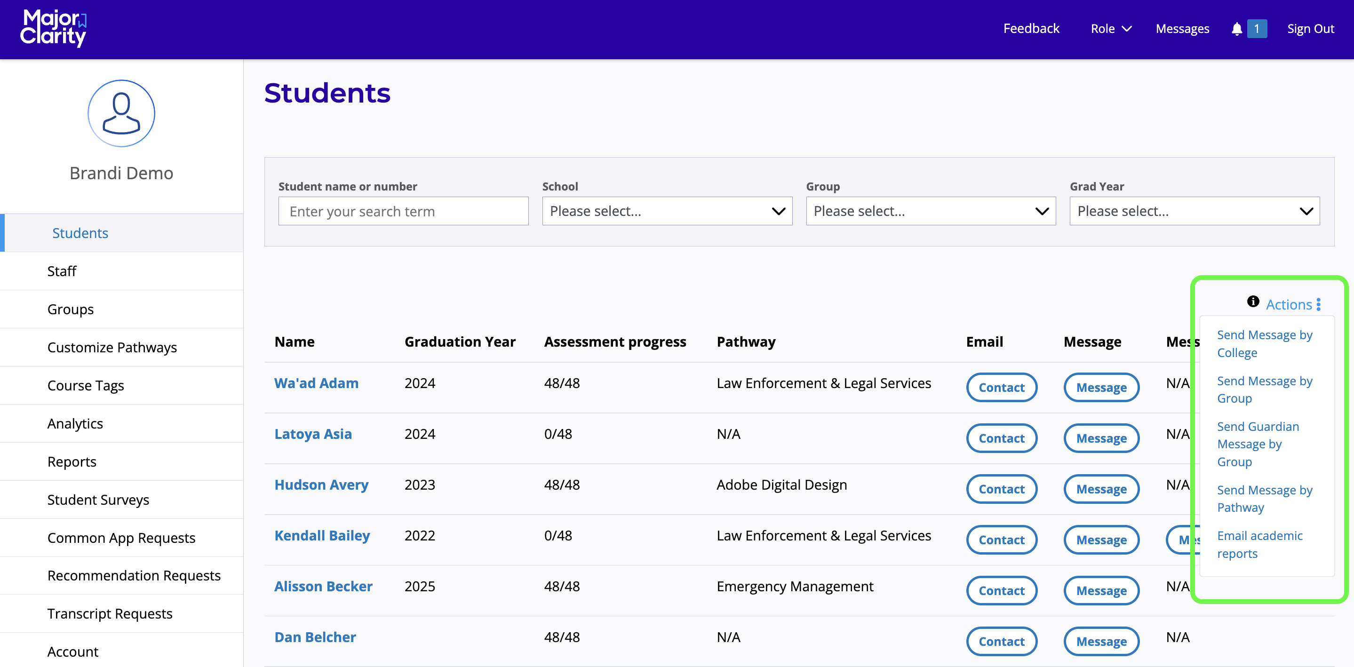
Task: Expand the Role dropdown in header
Action: pos(1111,29)
